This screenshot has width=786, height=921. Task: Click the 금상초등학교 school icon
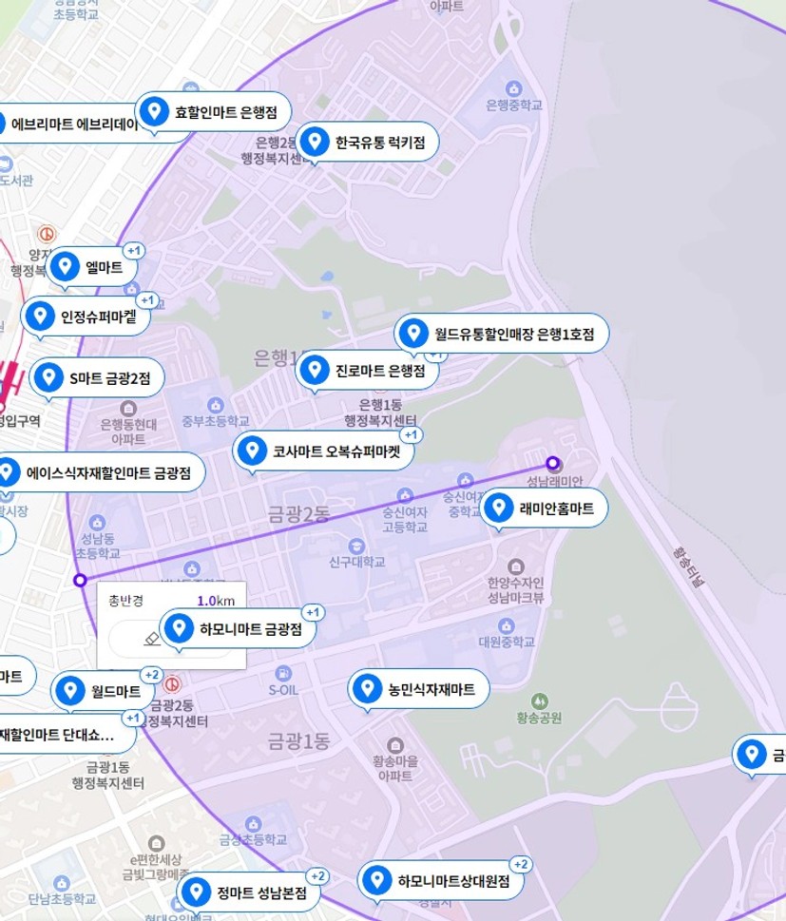(253, 823)
